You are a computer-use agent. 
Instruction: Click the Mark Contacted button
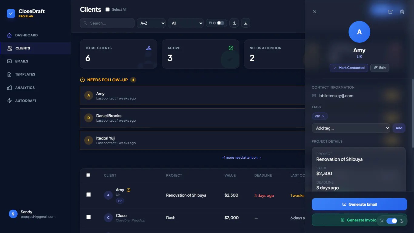pyautogui.click(x=349, y=68)
